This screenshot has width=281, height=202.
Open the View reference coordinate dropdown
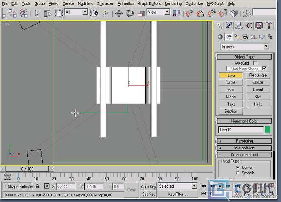tap(167, 12)
